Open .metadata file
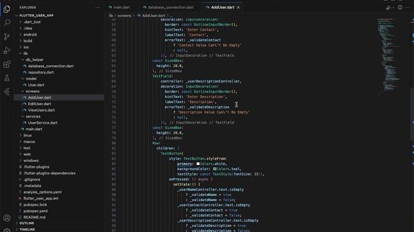414x232 pixels. point(32,186)
